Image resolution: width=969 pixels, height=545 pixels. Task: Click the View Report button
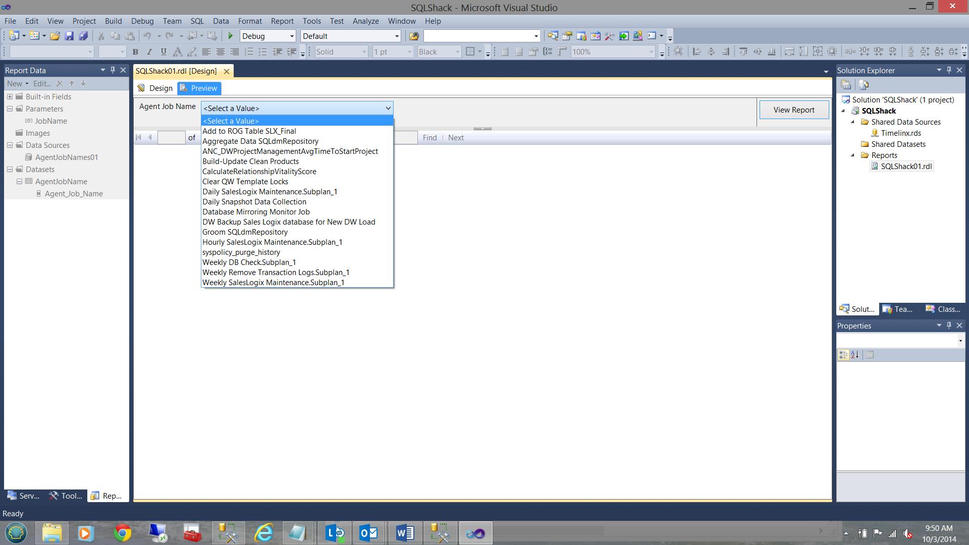tap(793, 110)
